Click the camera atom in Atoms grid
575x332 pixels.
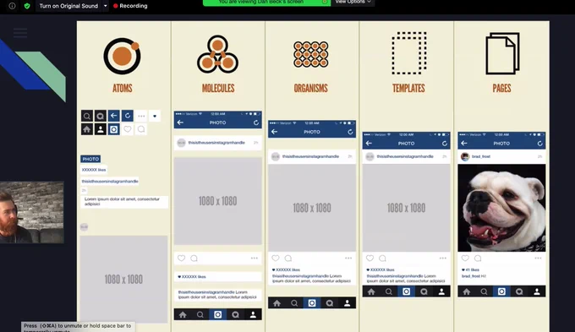point(113,129)
